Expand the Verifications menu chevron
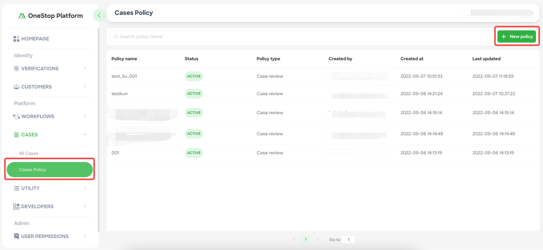The width and height of the screenshot is (543, 250). click(x=85, y=68)
